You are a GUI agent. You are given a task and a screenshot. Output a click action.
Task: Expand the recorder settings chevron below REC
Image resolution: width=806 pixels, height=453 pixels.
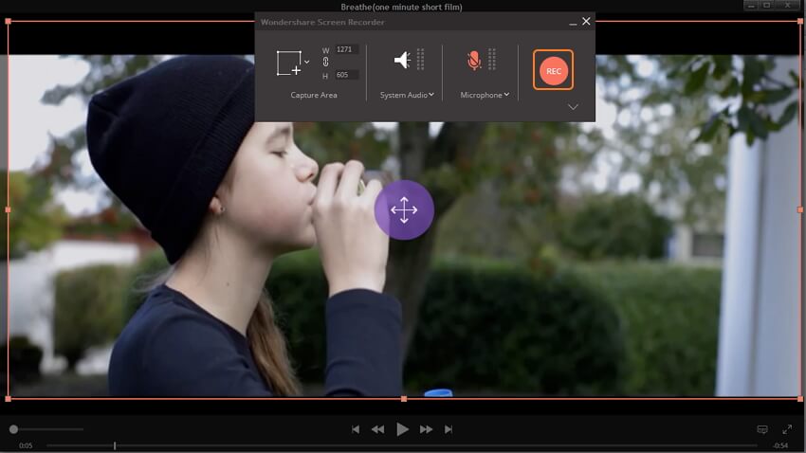point(573,107)
